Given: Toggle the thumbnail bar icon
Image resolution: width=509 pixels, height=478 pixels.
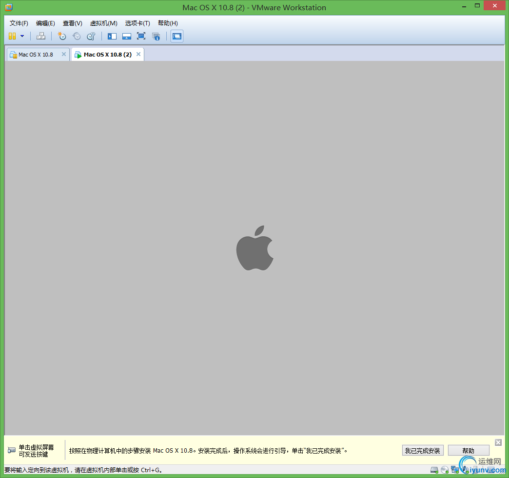Looking at the screenshot, I should point(127,36).
